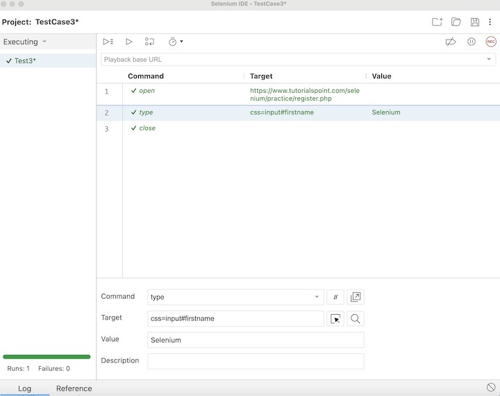Toggle the disable breakpoints icon
The height and width of the screenshot is (396, 500).
(x=451, y=42)
